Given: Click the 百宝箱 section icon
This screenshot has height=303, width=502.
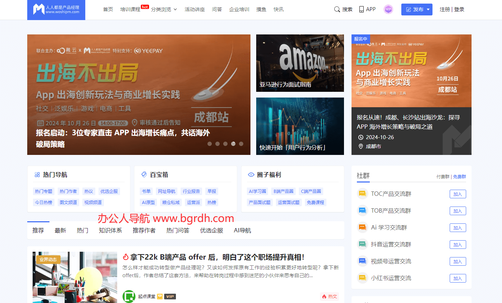Looking at the screenshot, I should [144, 175].
